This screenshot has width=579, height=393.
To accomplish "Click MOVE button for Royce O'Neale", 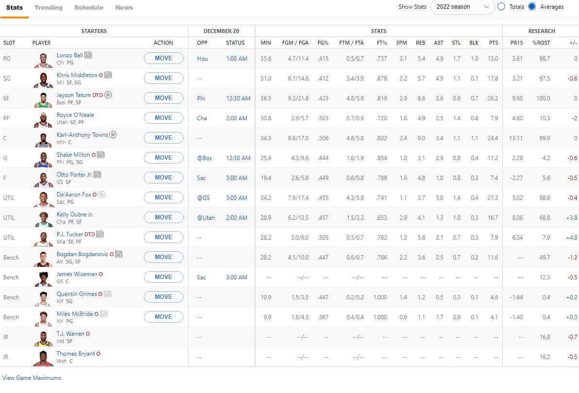I will click(164, 118).
